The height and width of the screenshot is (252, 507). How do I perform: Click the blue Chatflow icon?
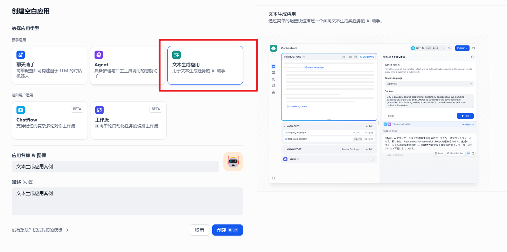[x=21, y=110]
